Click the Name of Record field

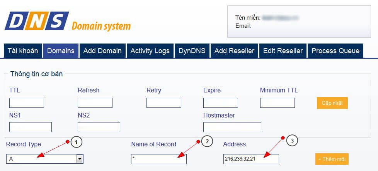pyautogui.click(x=159, y=159)
